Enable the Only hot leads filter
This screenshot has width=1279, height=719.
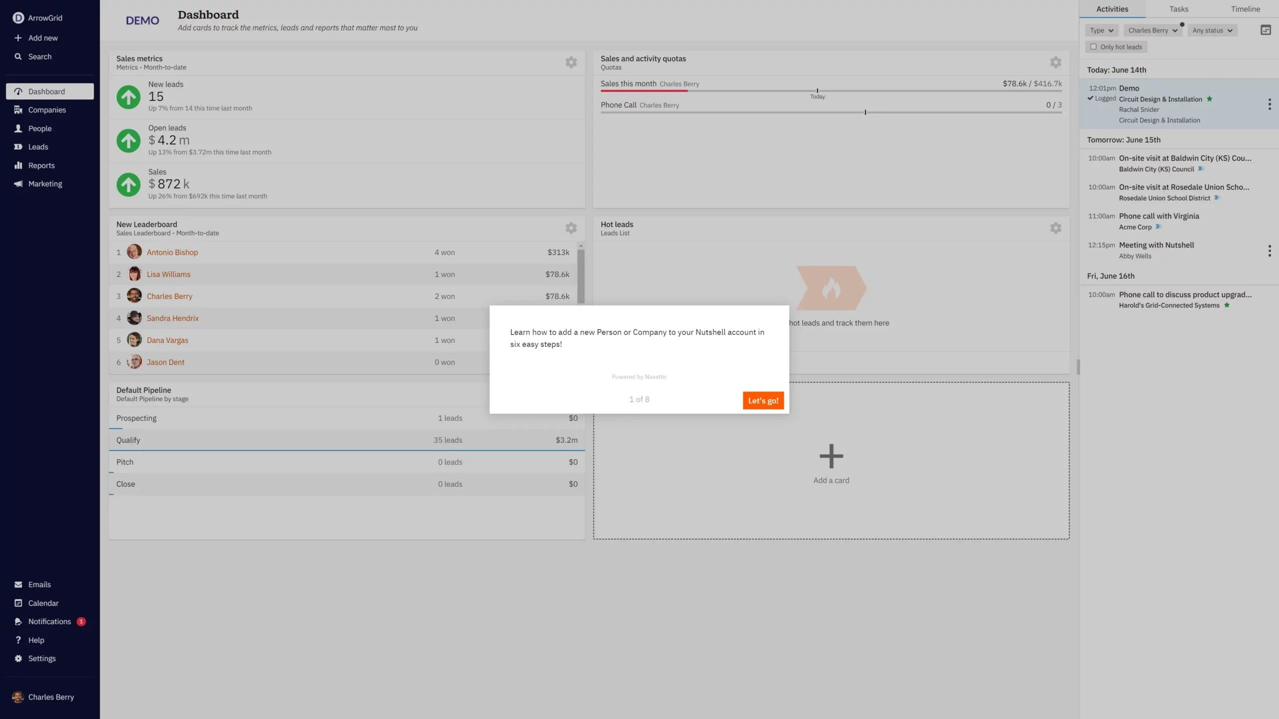click(1094, 46)
